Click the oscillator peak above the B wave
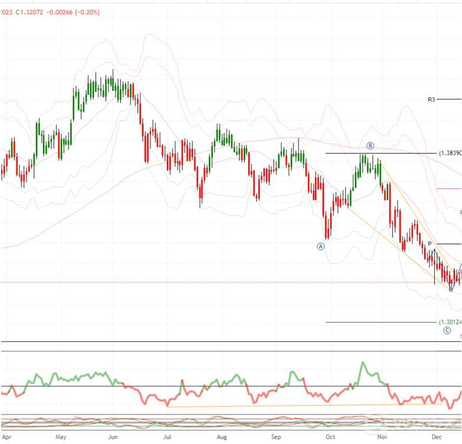Image resolution: width=462 pixels, height=444 pixels. pos(362,364)
